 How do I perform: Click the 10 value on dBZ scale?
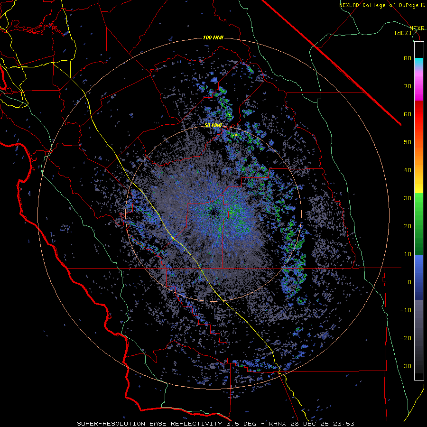point(408,254)
